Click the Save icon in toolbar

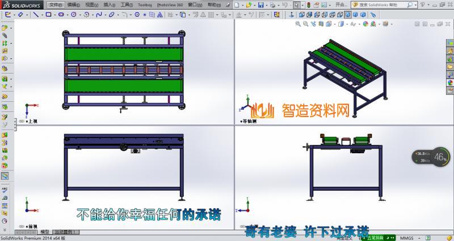pos(261,5)
